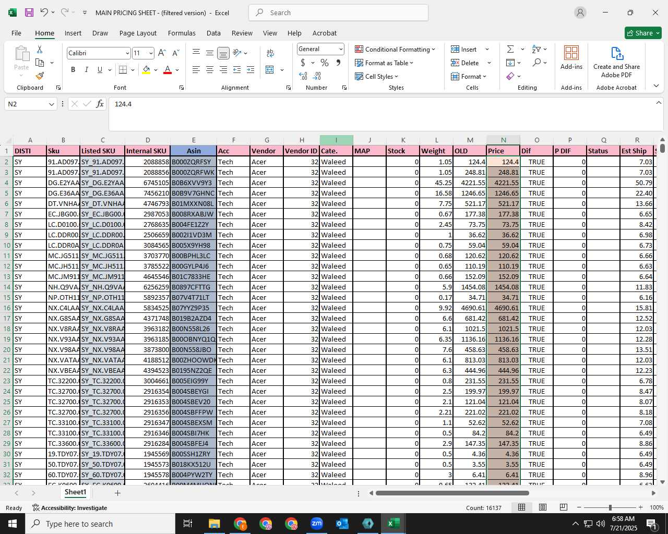Viewport: 668px width, 534px height.
Task: Toggle Align Left alignment
Action: tap(196, 69)
